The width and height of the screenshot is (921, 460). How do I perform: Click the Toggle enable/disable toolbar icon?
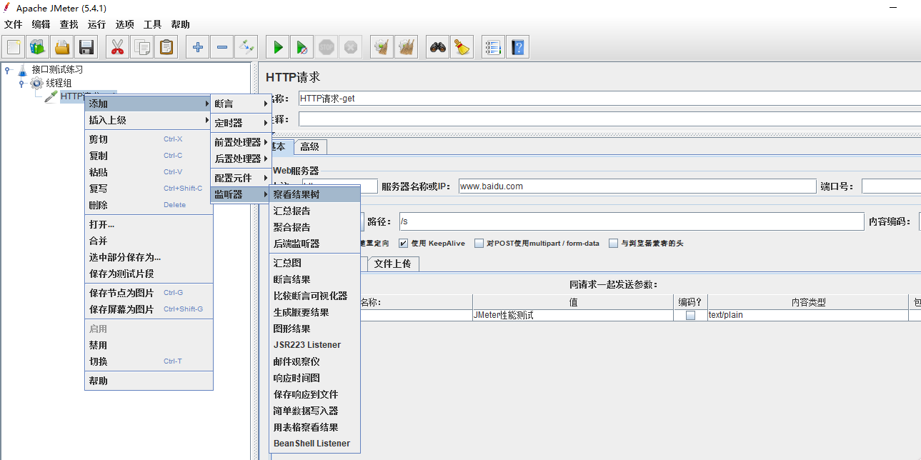click(x=247, y=47)
